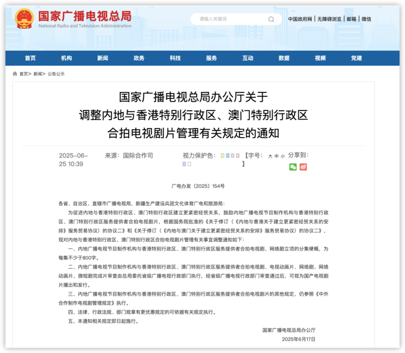
Task: Set font size to 大
Action: tap(270, 156)
